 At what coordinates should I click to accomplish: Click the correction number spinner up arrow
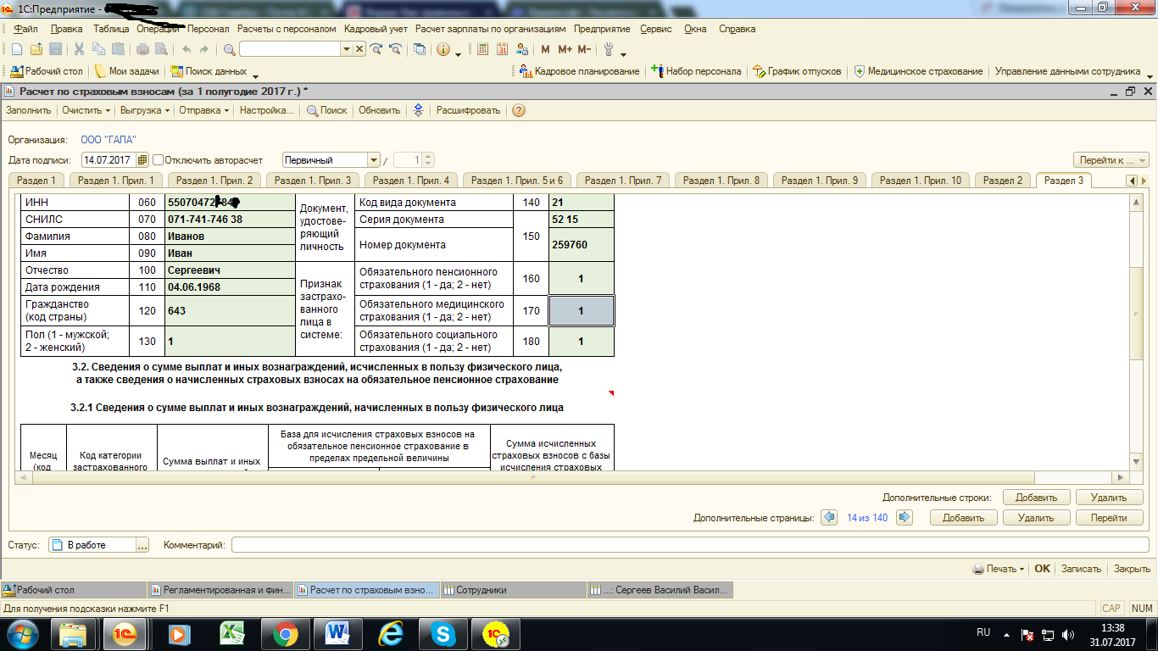428,156
